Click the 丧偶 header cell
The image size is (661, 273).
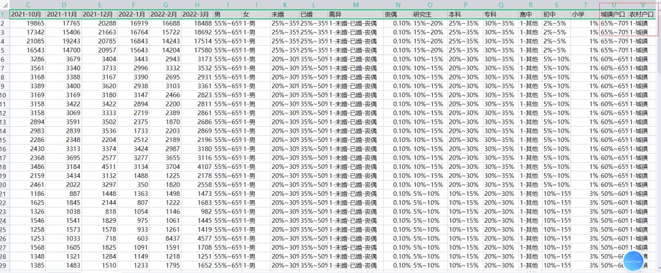coord(398,15)
